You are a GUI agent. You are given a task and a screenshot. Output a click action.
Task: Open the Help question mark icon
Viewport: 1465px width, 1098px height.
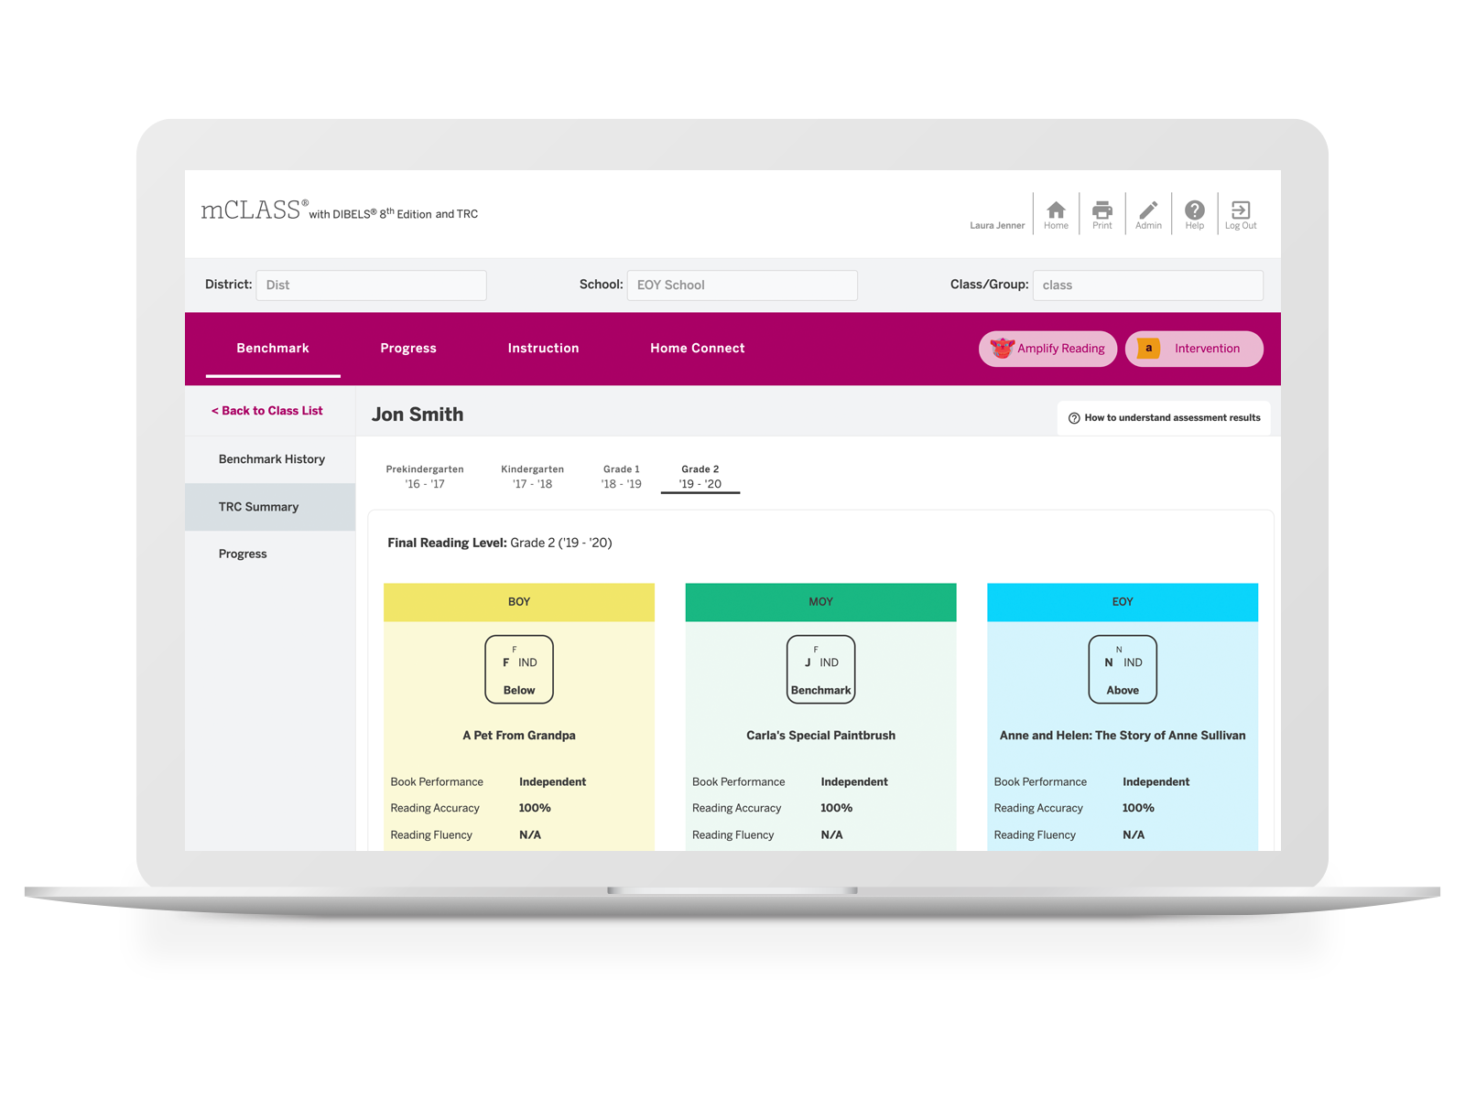click(1194, 214)
